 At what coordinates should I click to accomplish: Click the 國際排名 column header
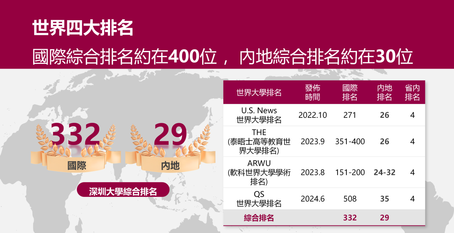[x=350, y=93]
